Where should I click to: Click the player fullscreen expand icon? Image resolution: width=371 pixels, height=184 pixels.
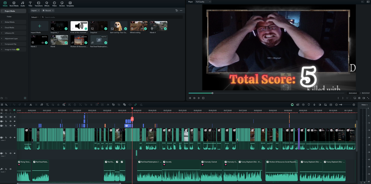tap(368, 98)
